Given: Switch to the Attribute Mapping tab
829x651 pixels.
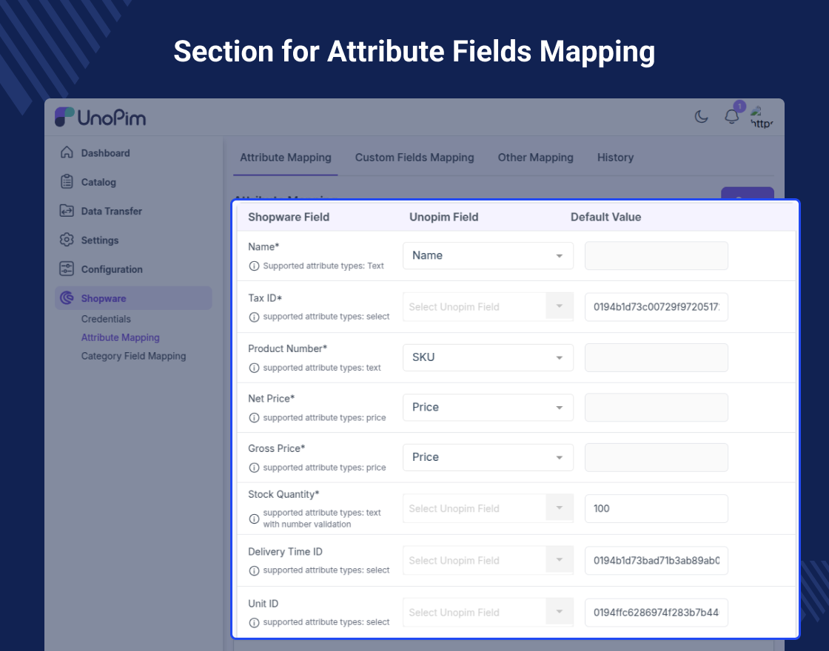Looking at the screenshot, I should [286, 158].
